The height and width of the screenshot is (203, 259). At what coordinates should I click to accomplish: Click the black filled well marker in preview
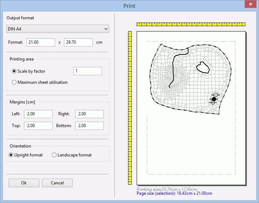214,99
